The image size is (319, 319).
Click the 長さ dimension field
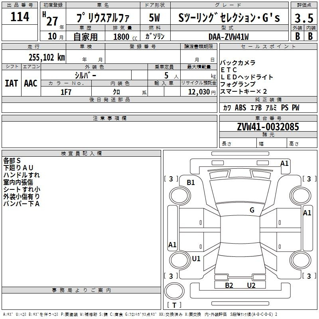[238, 144]
